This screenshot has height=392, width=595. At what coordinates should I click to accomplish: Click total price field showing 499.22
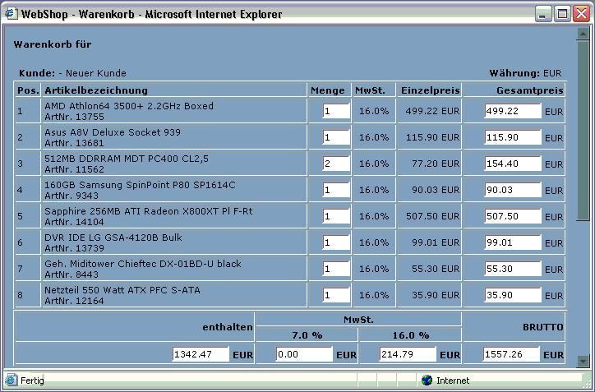[513, 111]
